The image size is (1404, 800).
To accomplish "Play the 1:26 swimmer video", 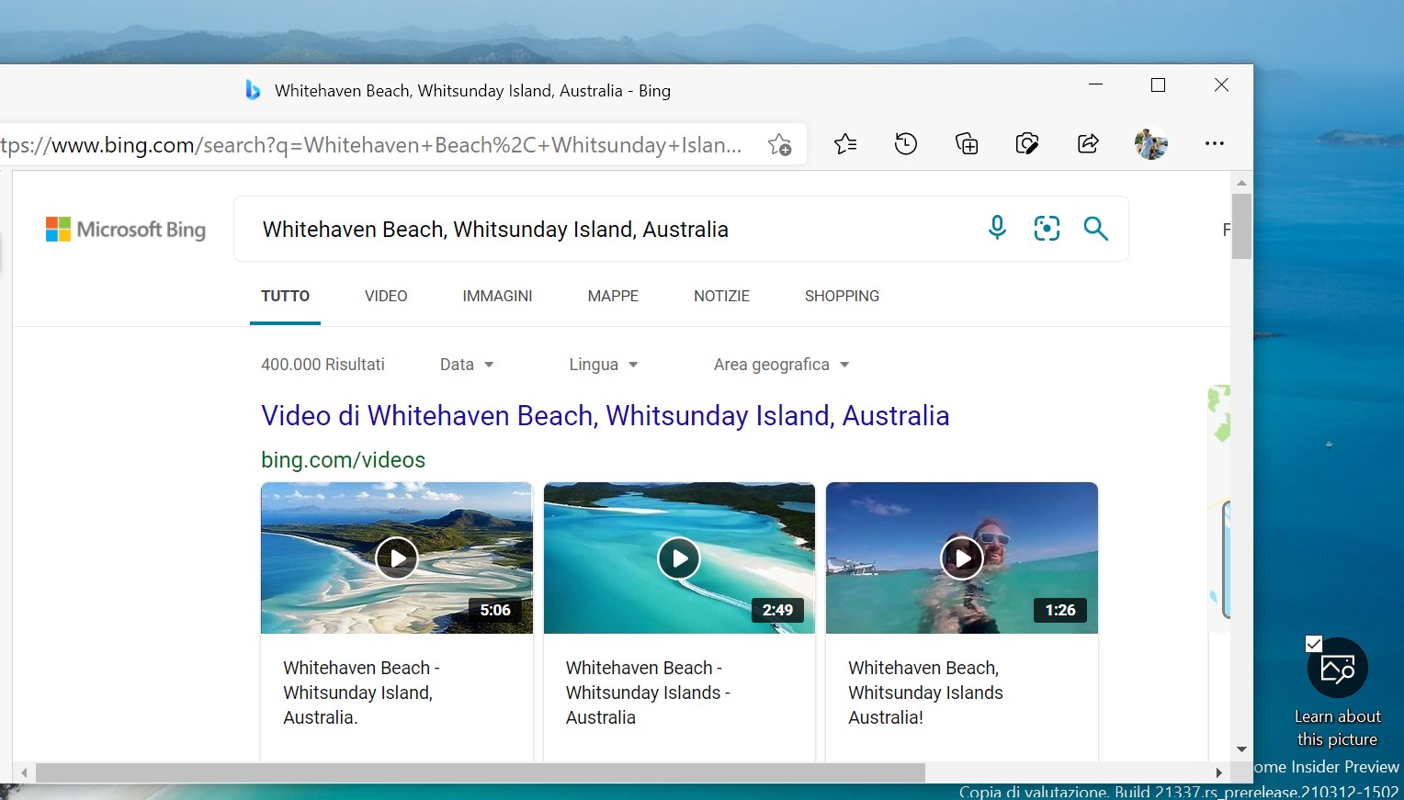I will pos(962,558).
